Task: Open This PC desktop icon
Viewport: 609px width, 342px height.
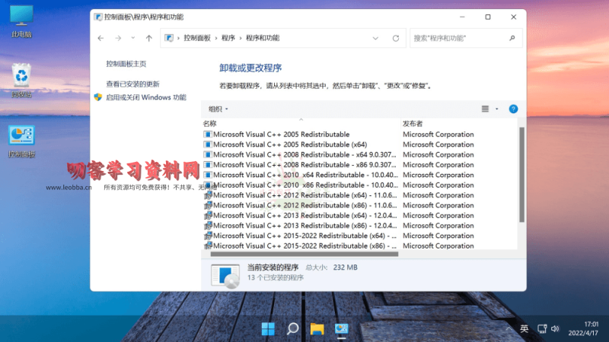Action: [x=21, y=21]
